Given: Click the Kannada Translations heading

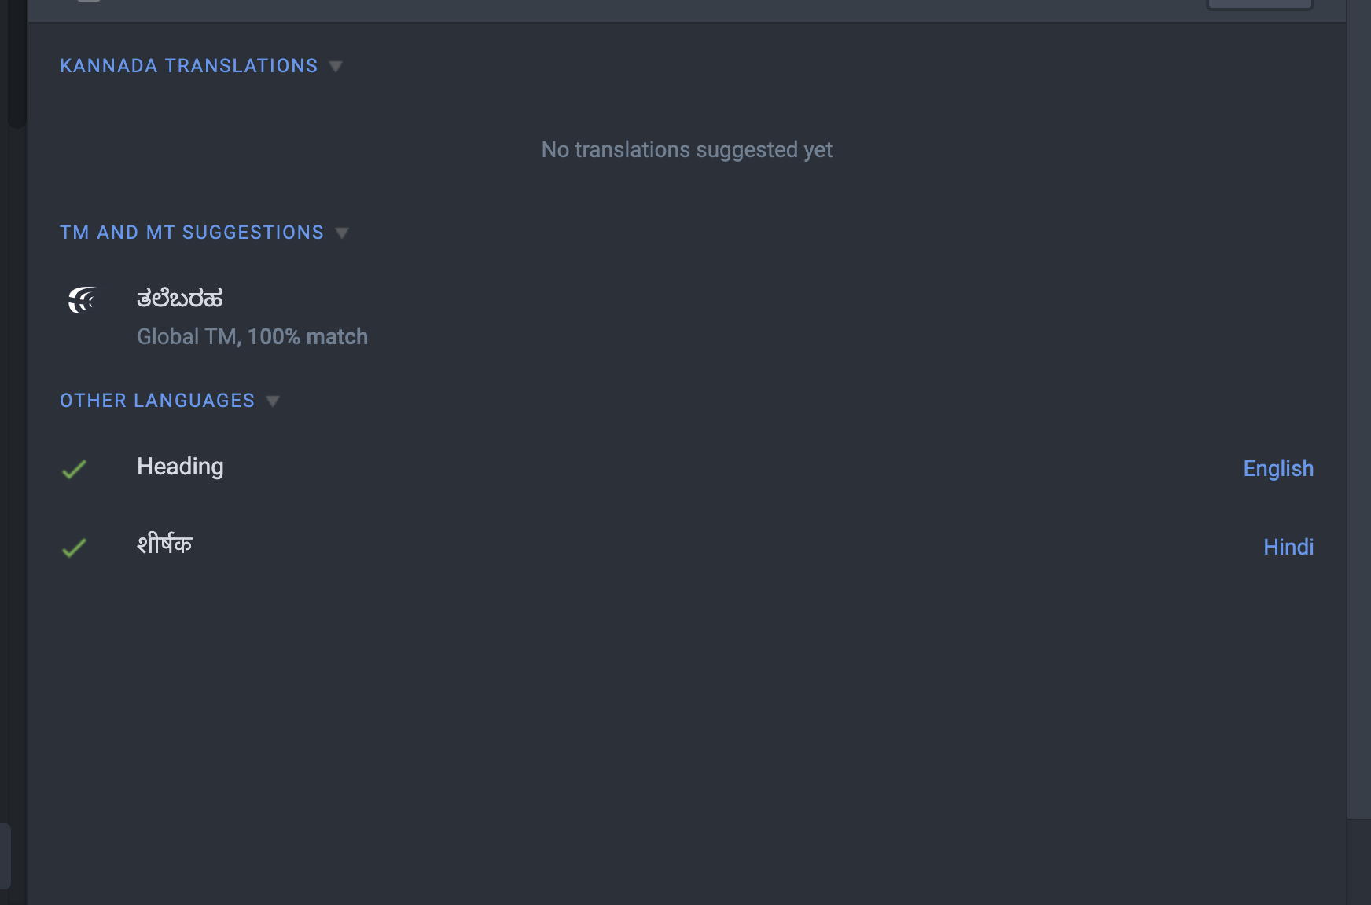Looking at the screenshot, I should 189,66.
